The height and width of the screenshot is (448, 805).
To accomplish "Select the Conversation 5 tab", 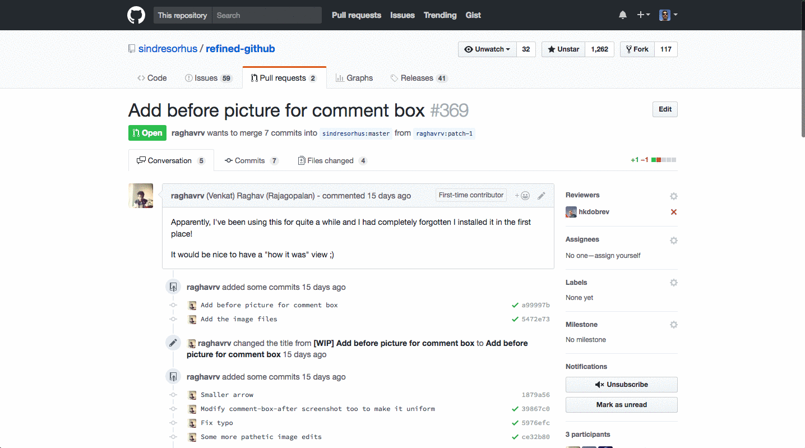I will pos(171,160).
